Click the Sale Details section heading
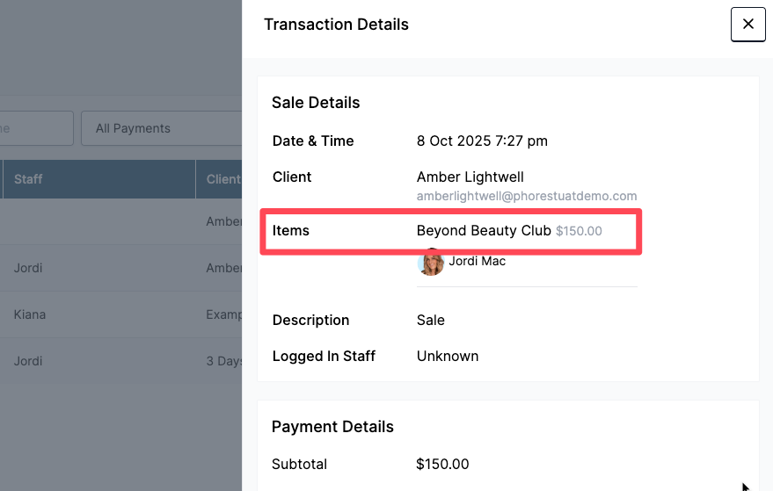 [315, 103]
